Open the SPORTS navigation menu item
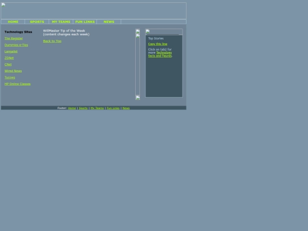Screen dimensions: 308x231 click(37, 22)
